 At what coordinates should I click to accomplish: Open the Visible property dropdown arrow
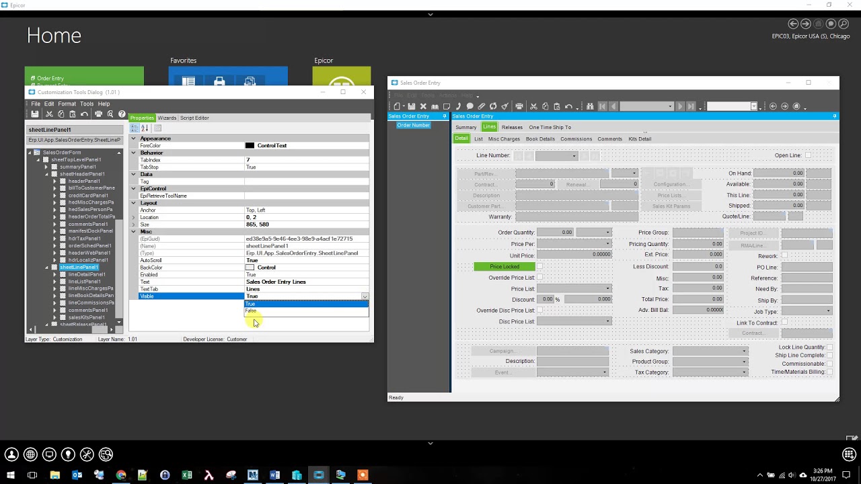(365, 296)
